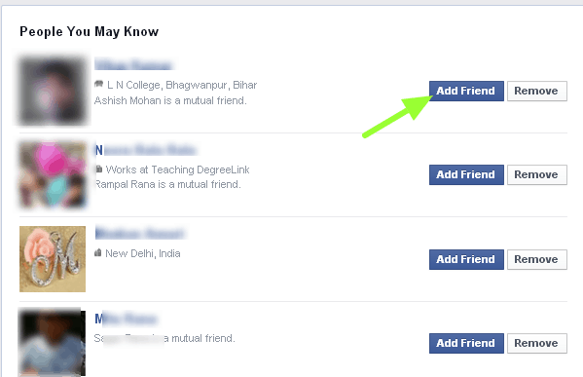Open the jeweled letter M profile picture
The width and height of the screenshot is (583, 377).
pyautogui.click(x=53, y=259)
